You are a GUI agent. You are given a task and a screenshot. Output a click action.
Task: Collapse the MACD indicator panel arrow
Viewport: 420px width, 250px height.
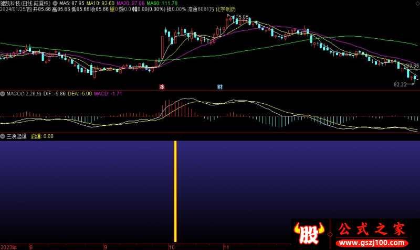tap(3, 93)
